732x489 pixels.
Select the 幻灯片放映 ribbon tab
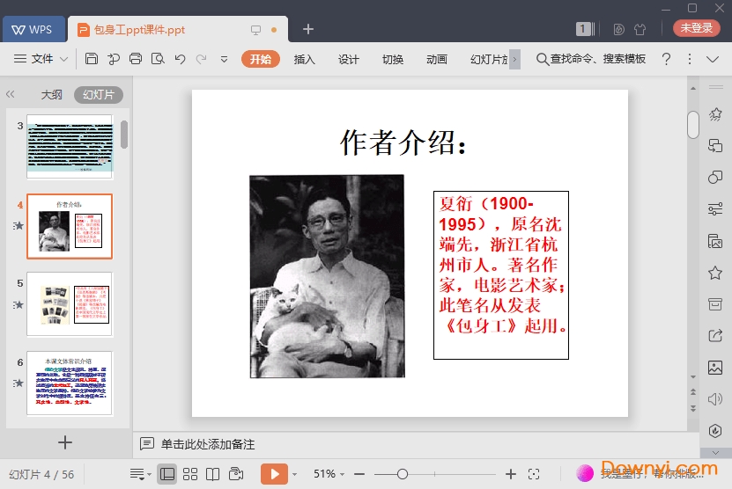pyautogui.click(x=489, y=59)
